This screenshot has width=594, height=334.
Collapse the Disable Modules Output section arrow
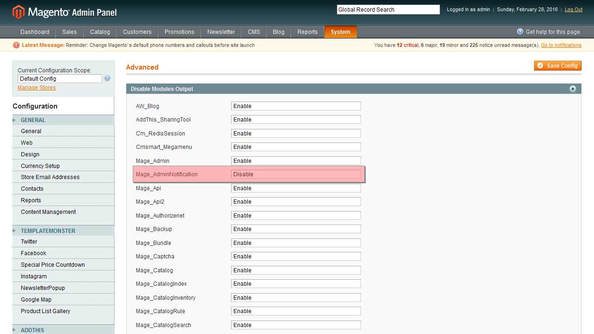point(573,89)
